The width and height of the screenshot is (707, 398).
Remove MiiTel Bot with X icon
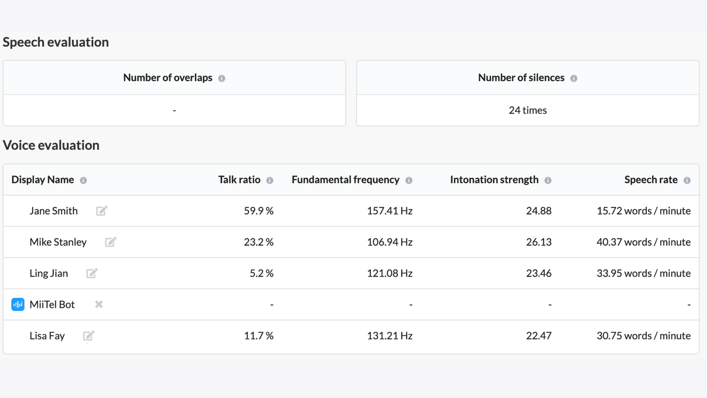[x=99, y=304]
